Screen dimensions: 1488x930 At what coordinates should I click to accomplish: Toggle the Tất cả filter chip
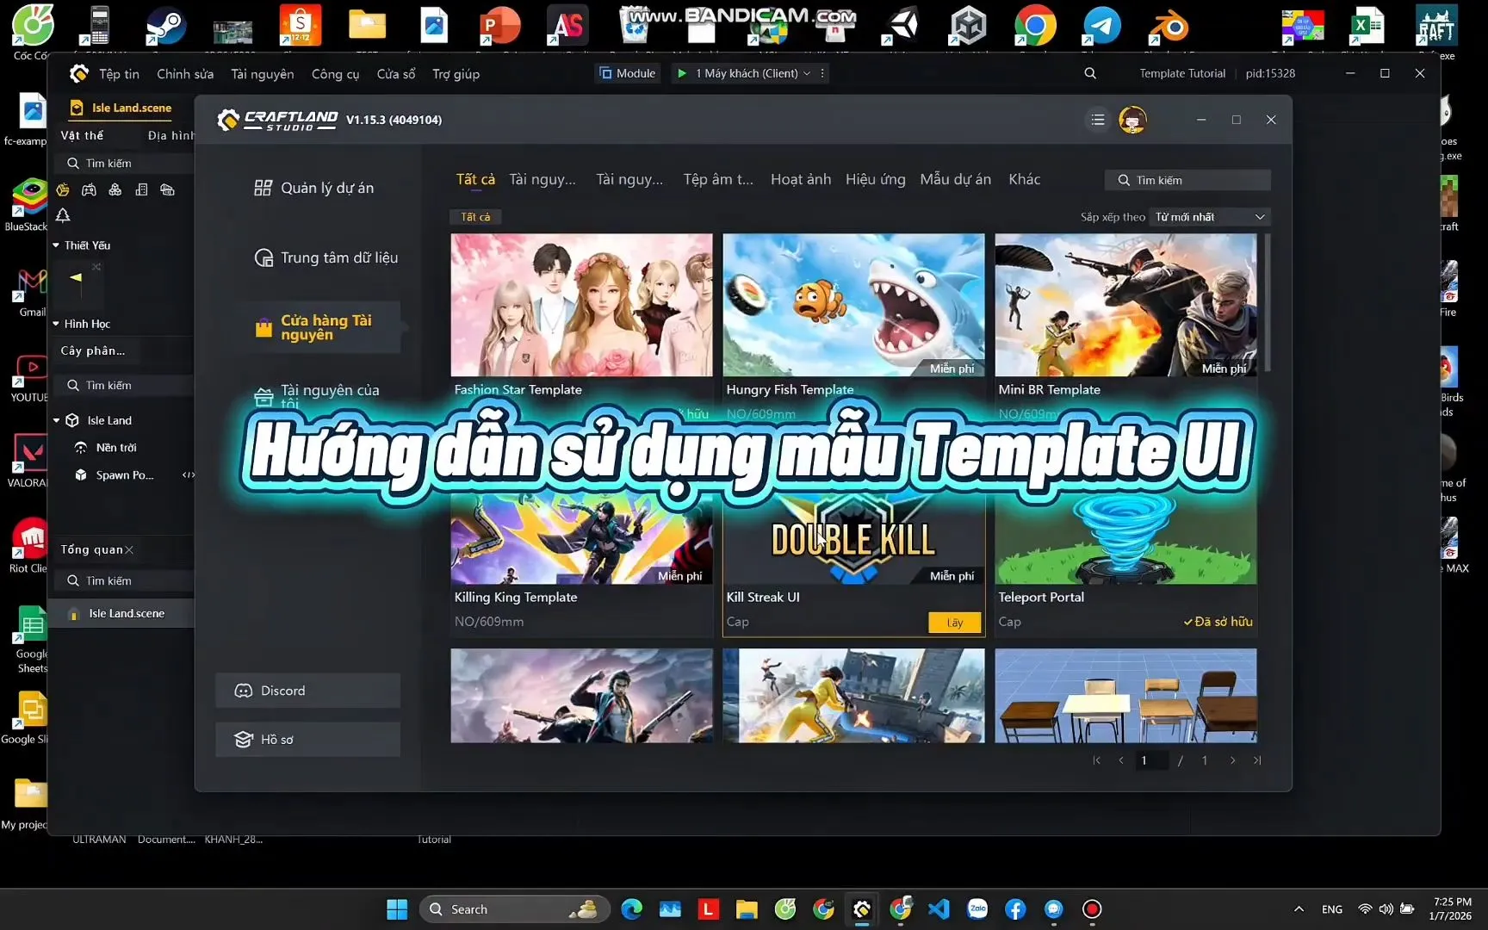475,217
